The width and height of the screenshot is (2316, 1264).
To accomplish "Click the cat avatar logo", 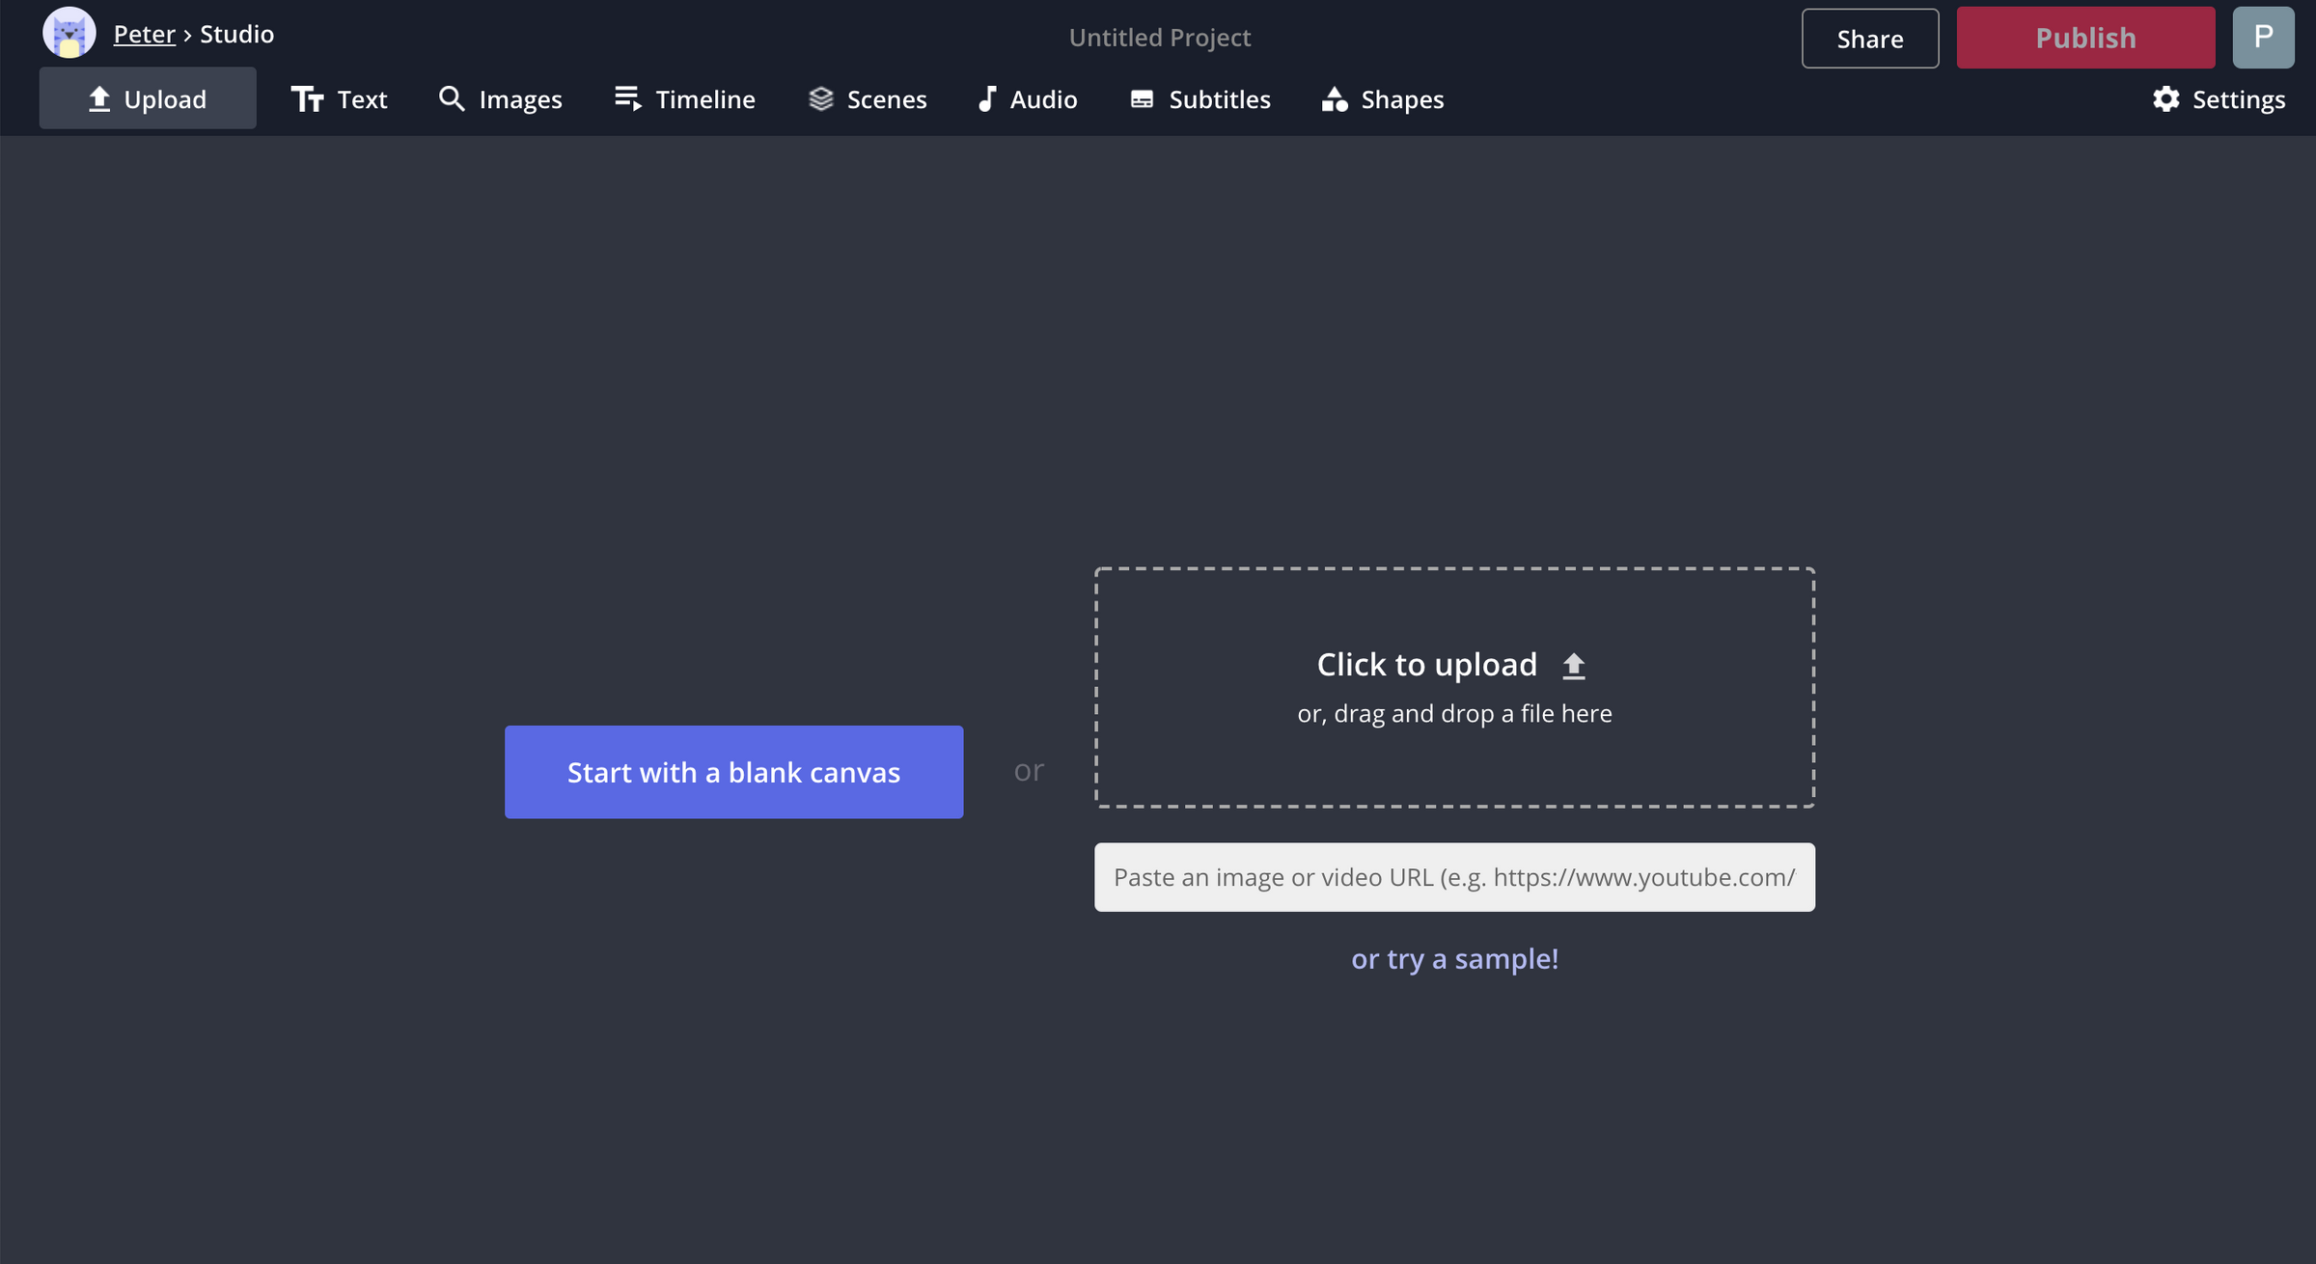I will pyautogui.click(x=69, y=34).
